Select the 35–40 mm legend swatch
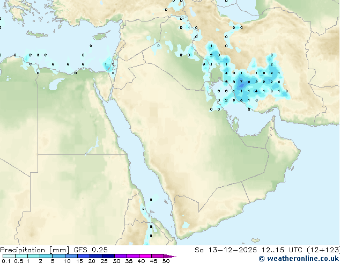The height and width of the screenshot is (263, 340). click(x=133, y=256)
